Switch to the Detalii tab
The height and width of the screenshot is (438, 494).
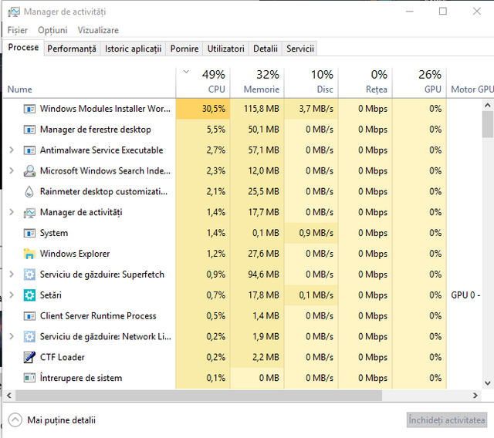click(266, 49)
